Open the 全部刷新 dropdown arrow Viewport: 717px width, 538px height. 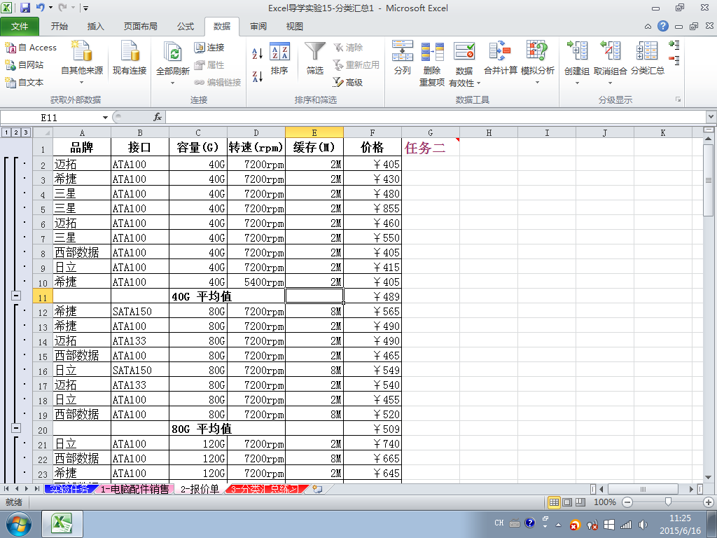pyautogui.click(x=173, y=83)
